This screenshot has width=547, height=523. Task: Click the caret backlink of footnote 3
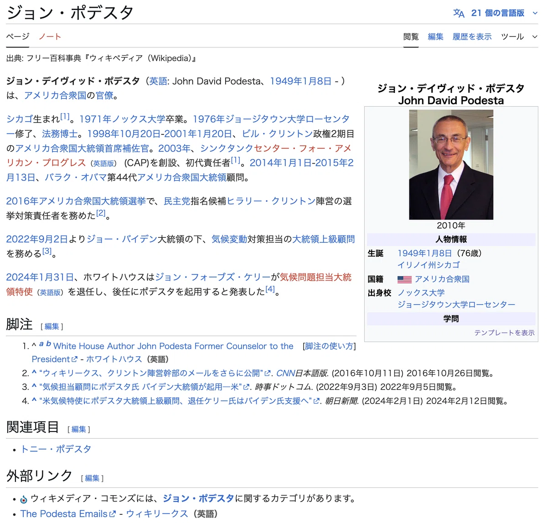click(34, 387)
